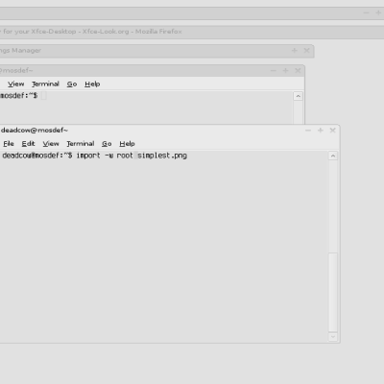Close the Settings Manager window

pos(306,51)
